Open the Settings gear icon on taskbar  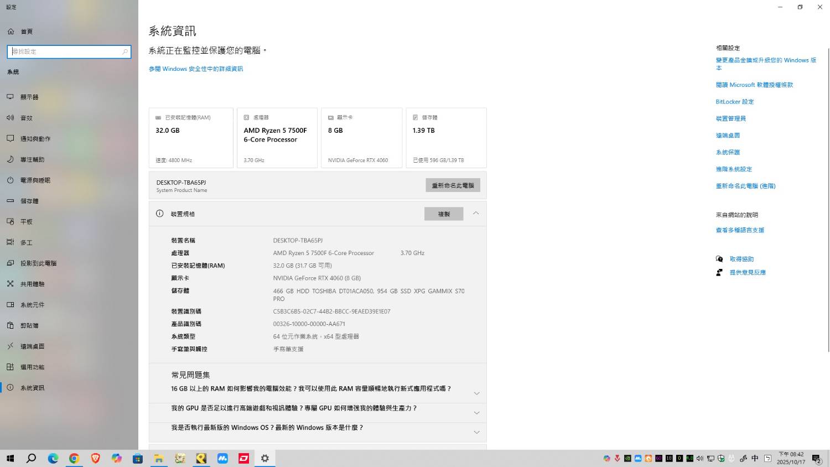pyautogui.click(x=264, y=458)
